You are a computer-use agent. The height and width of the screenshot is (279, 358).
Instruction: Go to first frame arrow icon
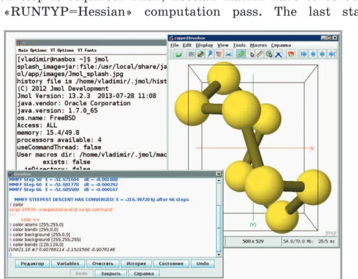304,54
